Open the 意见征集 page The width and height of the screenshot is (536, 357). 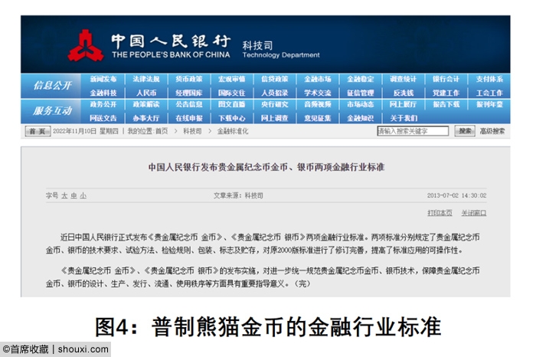[318, 118]
